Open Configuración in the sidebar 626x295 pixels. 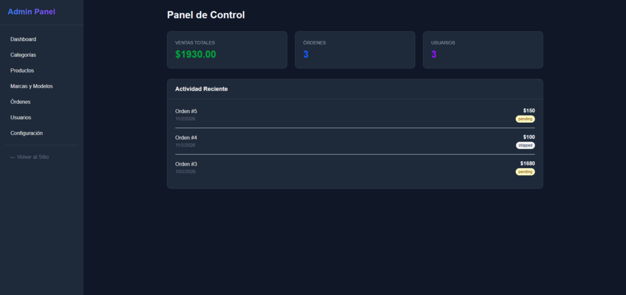(x=26, y=133)
